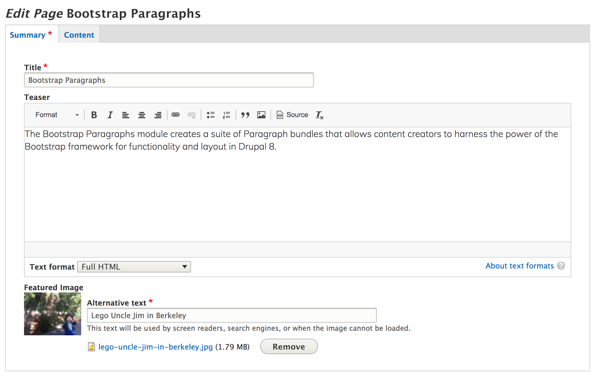
Task: Click the Title input field
Action: 169,80
